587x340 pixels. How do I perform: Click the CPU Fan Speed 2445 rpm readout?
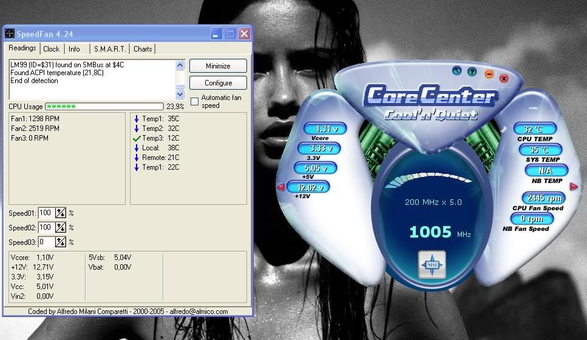point(543,198)
